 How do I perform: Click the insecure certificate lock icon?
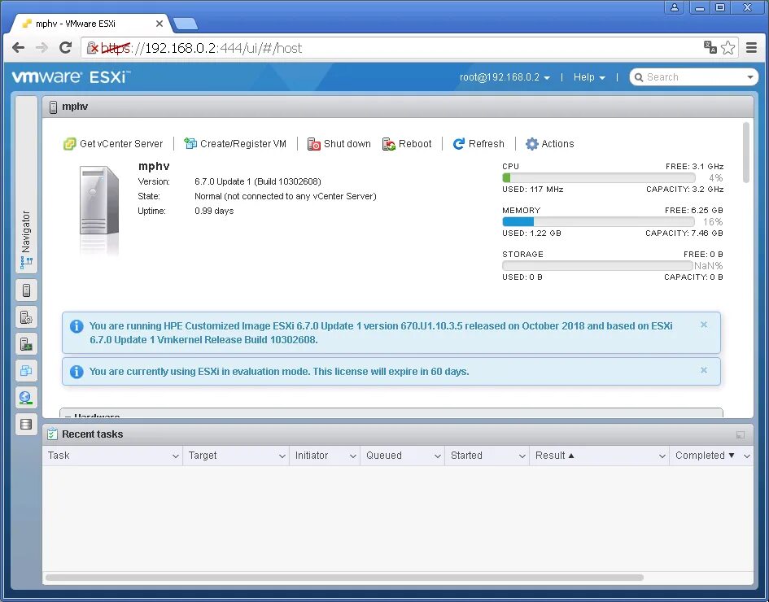point(92,47)
